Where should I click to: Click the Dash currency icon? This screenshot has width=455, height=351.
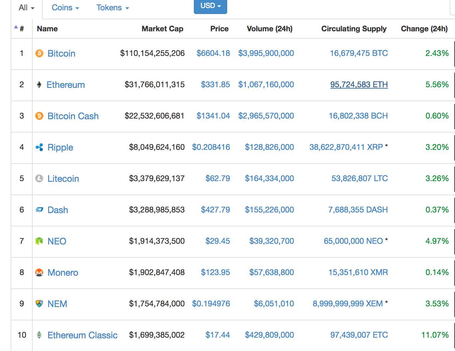(x=39, y=210)
